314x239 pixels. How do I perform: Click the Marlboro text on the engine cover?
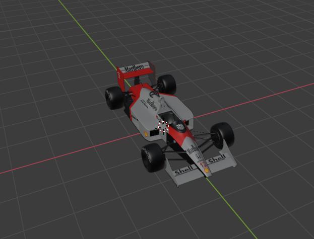tap(152, 104)
